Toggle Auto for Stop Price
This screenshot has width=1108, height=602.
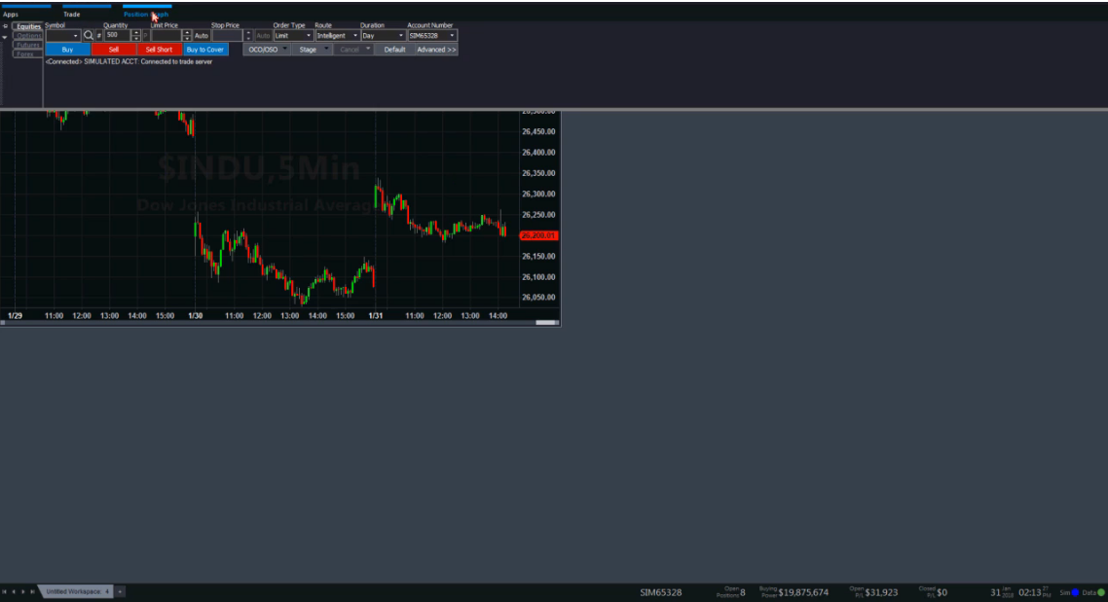pos(263,35)
